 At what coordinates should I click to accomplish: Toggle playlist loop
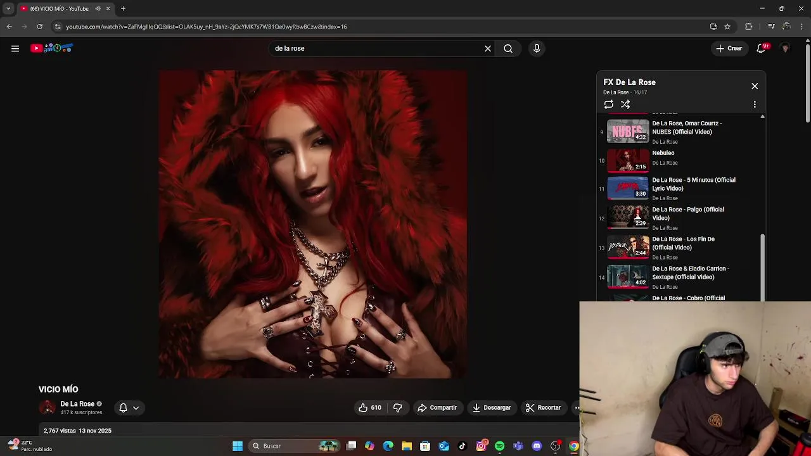[609, 104]
